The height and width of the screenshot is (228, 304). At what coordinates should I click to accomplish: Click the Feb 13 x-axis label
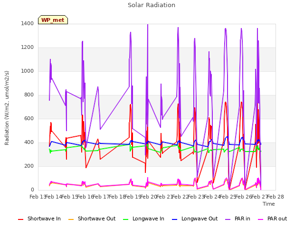pyautogui.click(x=38, y=197)
